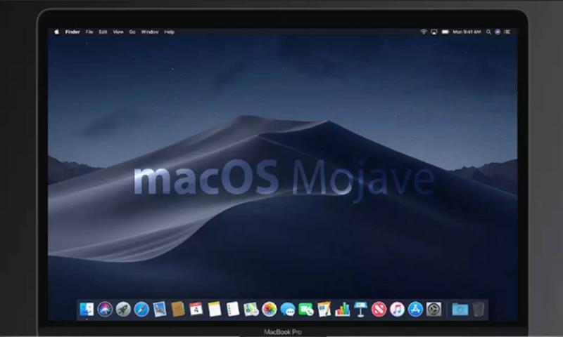Launch Reminders checklist icon in Dock

(233, 310)
